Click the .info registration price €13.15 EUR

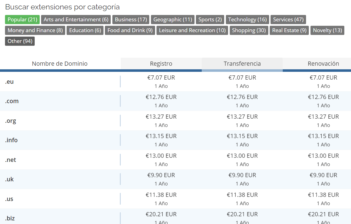coord(161,136)
